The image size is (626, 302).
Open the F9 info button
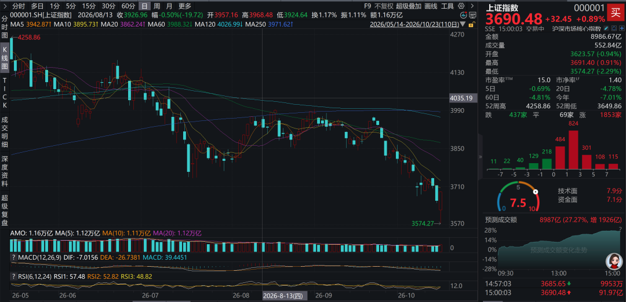click(x=367, y=6)
